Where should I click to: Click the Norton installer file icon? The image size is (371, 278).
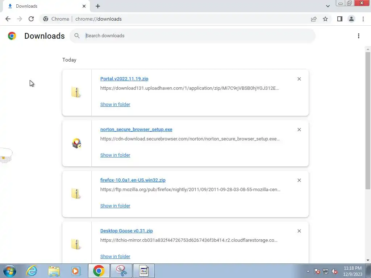tap(76, 143)
